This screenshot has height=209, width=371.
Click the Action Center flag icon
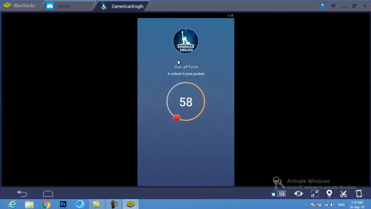point(313,205)
